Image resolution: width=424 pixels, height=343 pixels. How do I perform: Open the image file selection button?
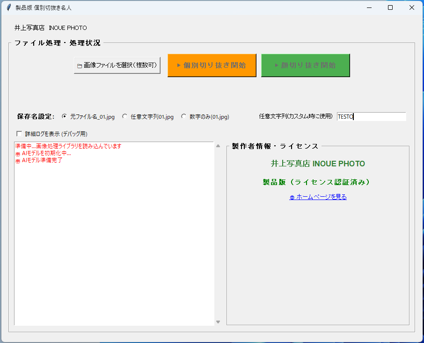pyautogui.click(x=117, y=65)
